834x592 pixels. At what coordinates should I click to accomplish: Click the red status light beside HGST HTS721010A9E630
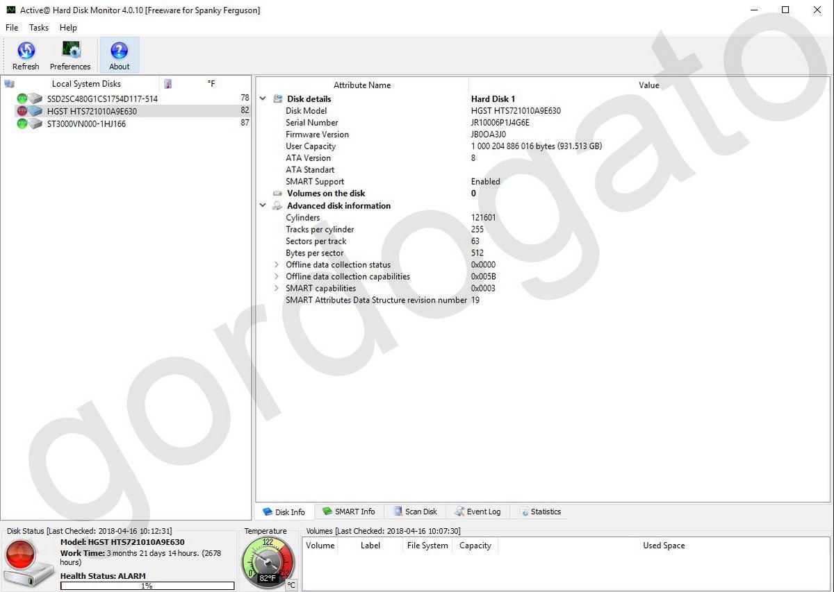click(x=22, y=111)
